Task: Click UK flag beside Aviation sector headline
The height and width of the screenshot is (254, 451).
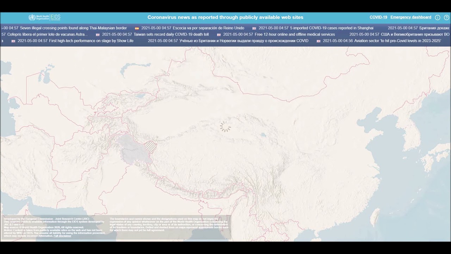Action: point(319,41)
